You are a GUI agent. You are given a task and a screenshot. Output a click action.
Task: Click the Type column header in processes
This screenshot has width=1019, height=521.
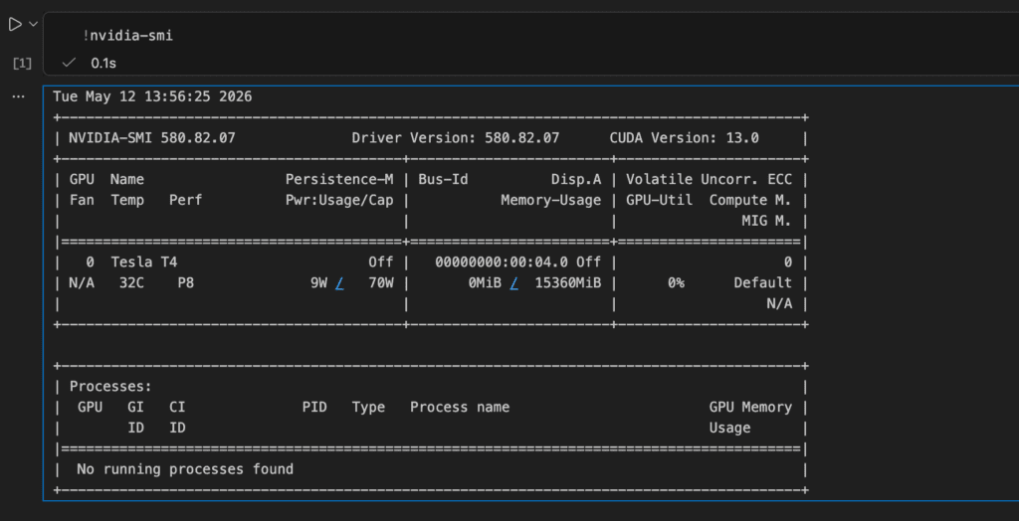tap(368, 408)
